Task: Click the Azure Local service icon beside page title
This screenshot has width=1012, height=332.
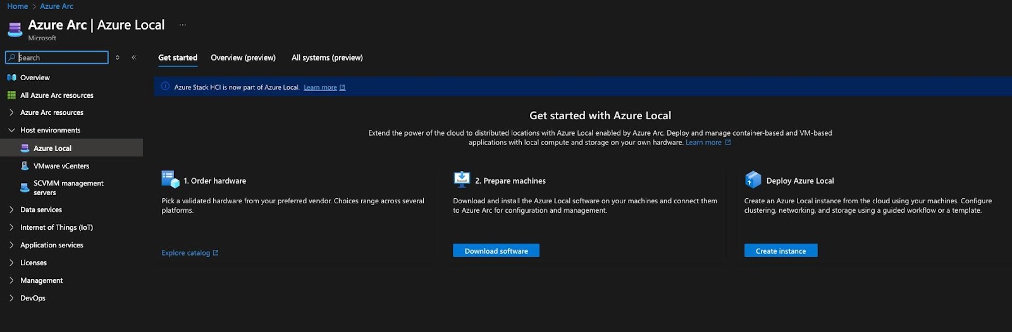Action: 15,29
